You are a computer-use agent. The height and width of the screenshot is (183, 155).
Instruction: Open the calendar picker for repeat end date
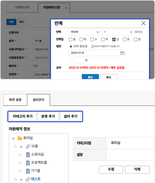point(122,53)
